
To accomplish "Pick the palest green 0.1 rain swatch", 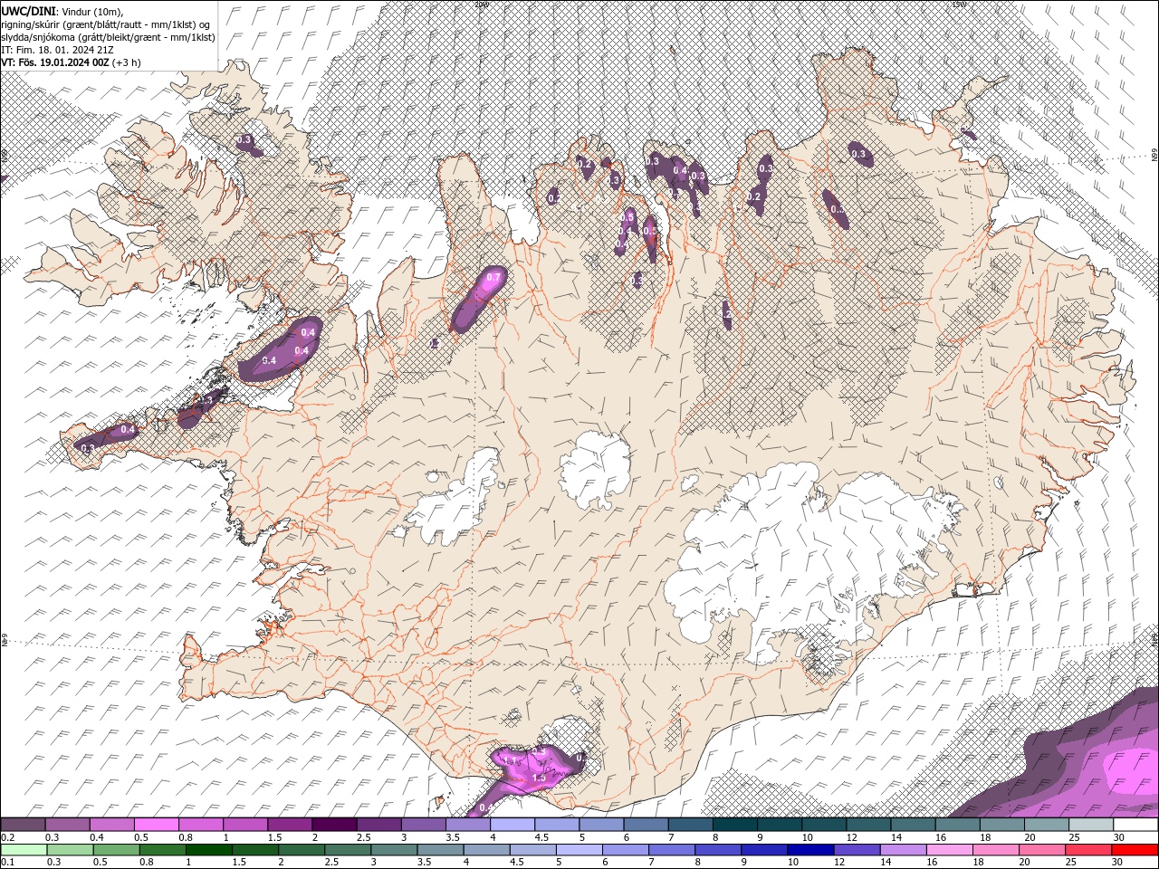I will tap(24, 850).
